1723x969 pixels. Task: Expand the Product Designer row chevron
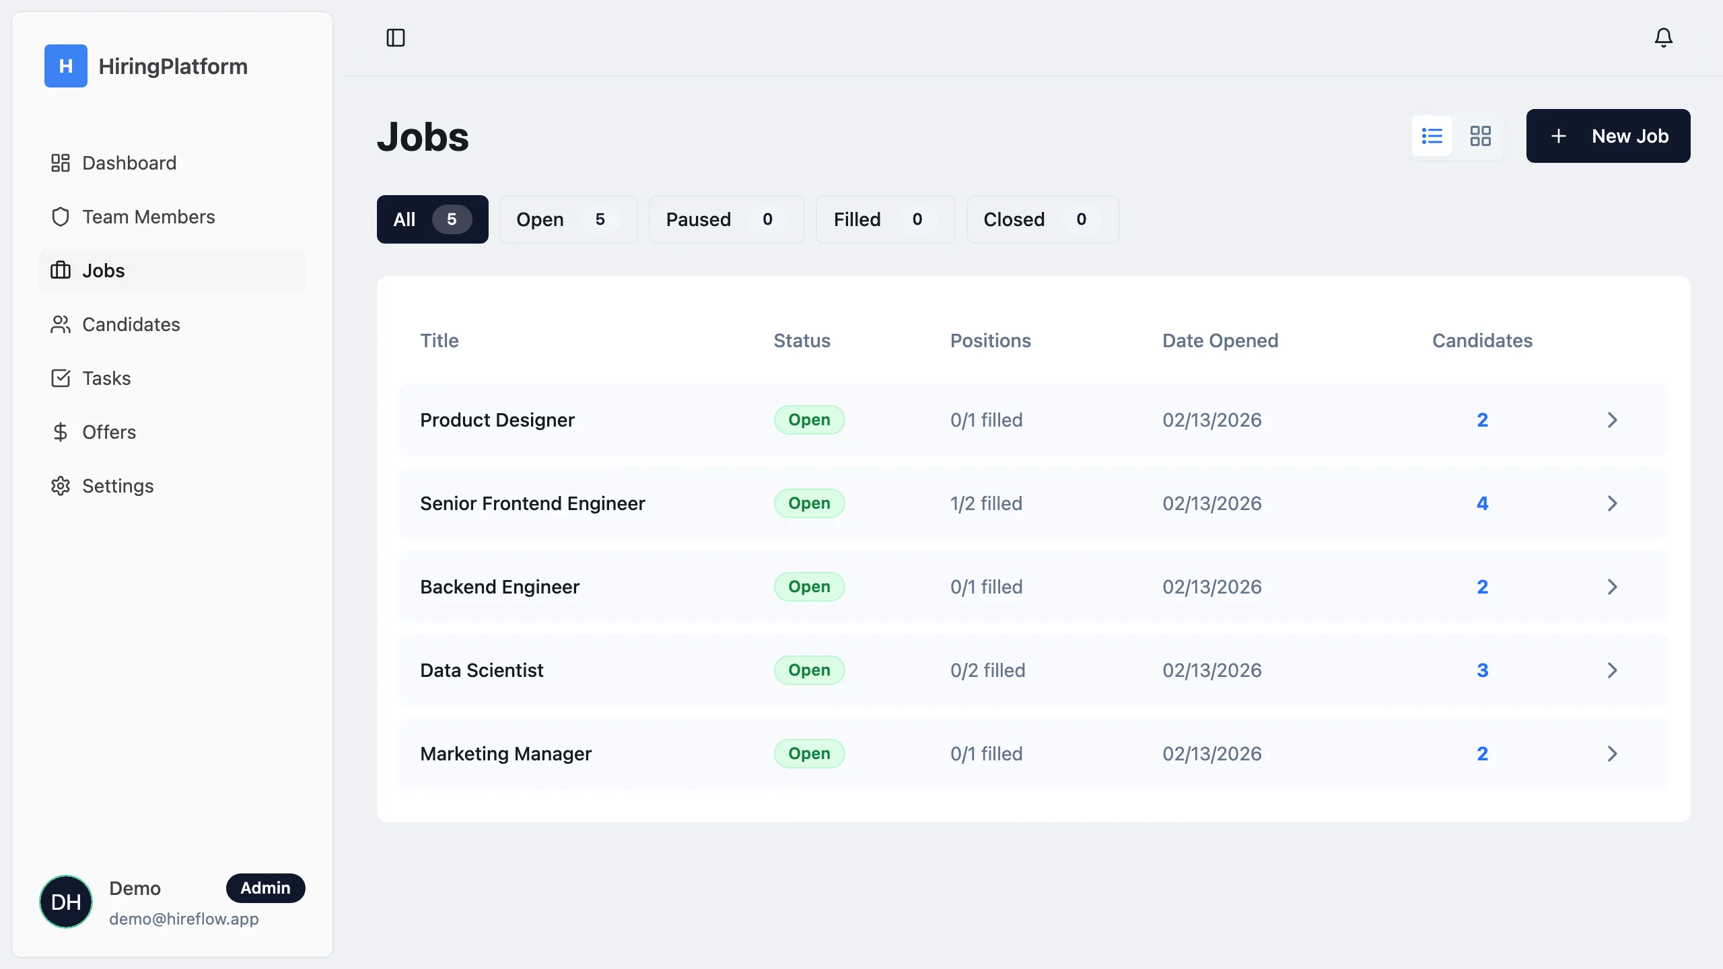(1612, 420)
